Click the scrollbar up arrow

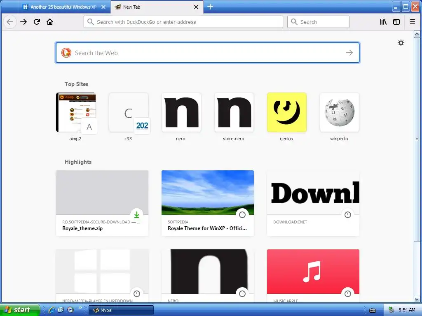coord(417,34)
